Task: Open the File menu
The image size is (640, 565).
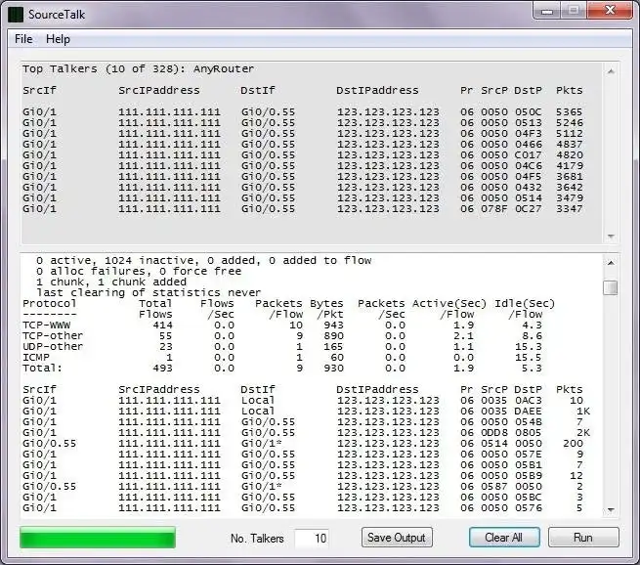Action: (x=23, y=39)
